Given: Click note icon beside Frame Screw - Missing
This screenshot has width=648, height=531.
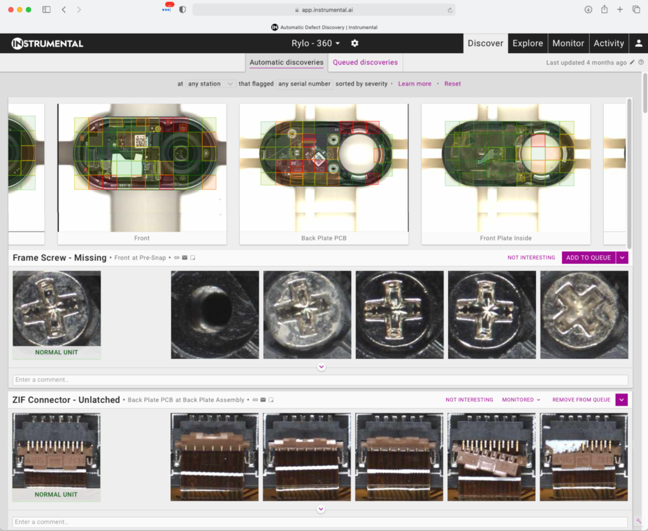Looking at the screenshot, I should (x=193, y=258).
